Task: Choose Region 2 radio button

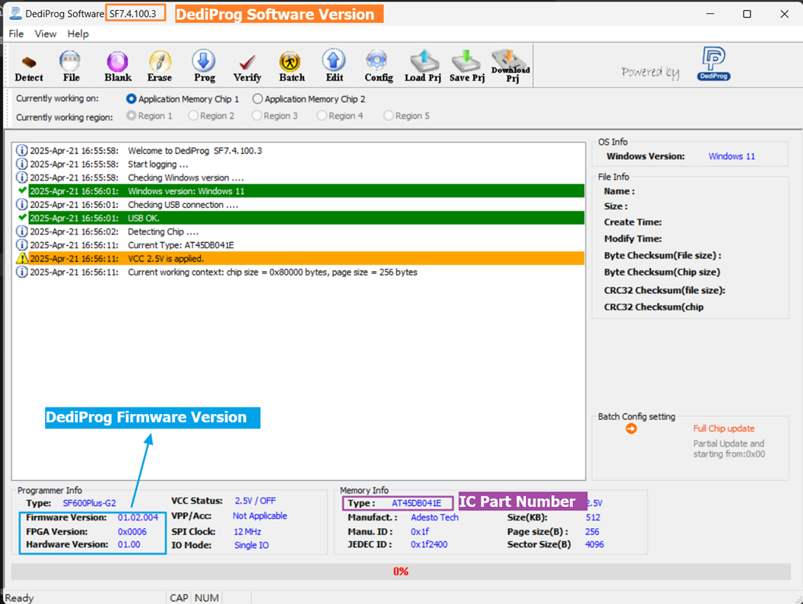Action: (193, 116)
